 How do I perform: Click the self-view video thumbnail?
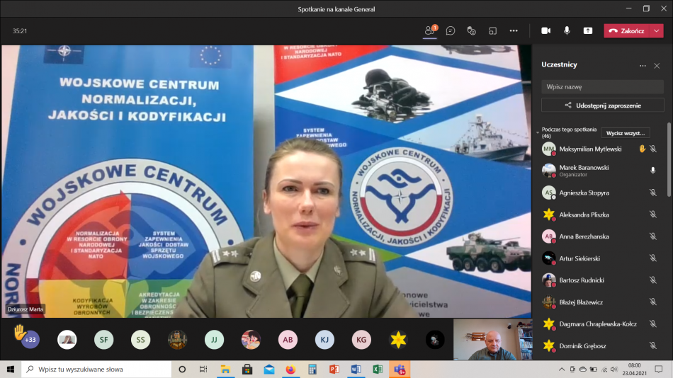click(x=493, y=339)
